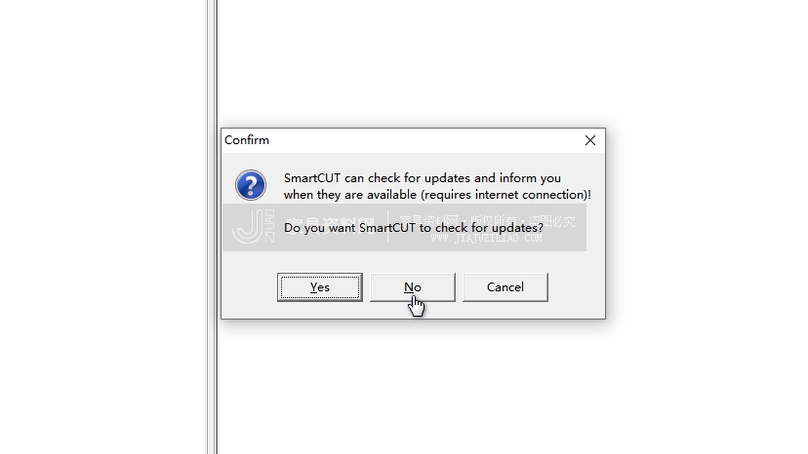Click the blue question mark icon
This screenshot has width=808, height=454.
pyautogui.click(x=251, y=185)
